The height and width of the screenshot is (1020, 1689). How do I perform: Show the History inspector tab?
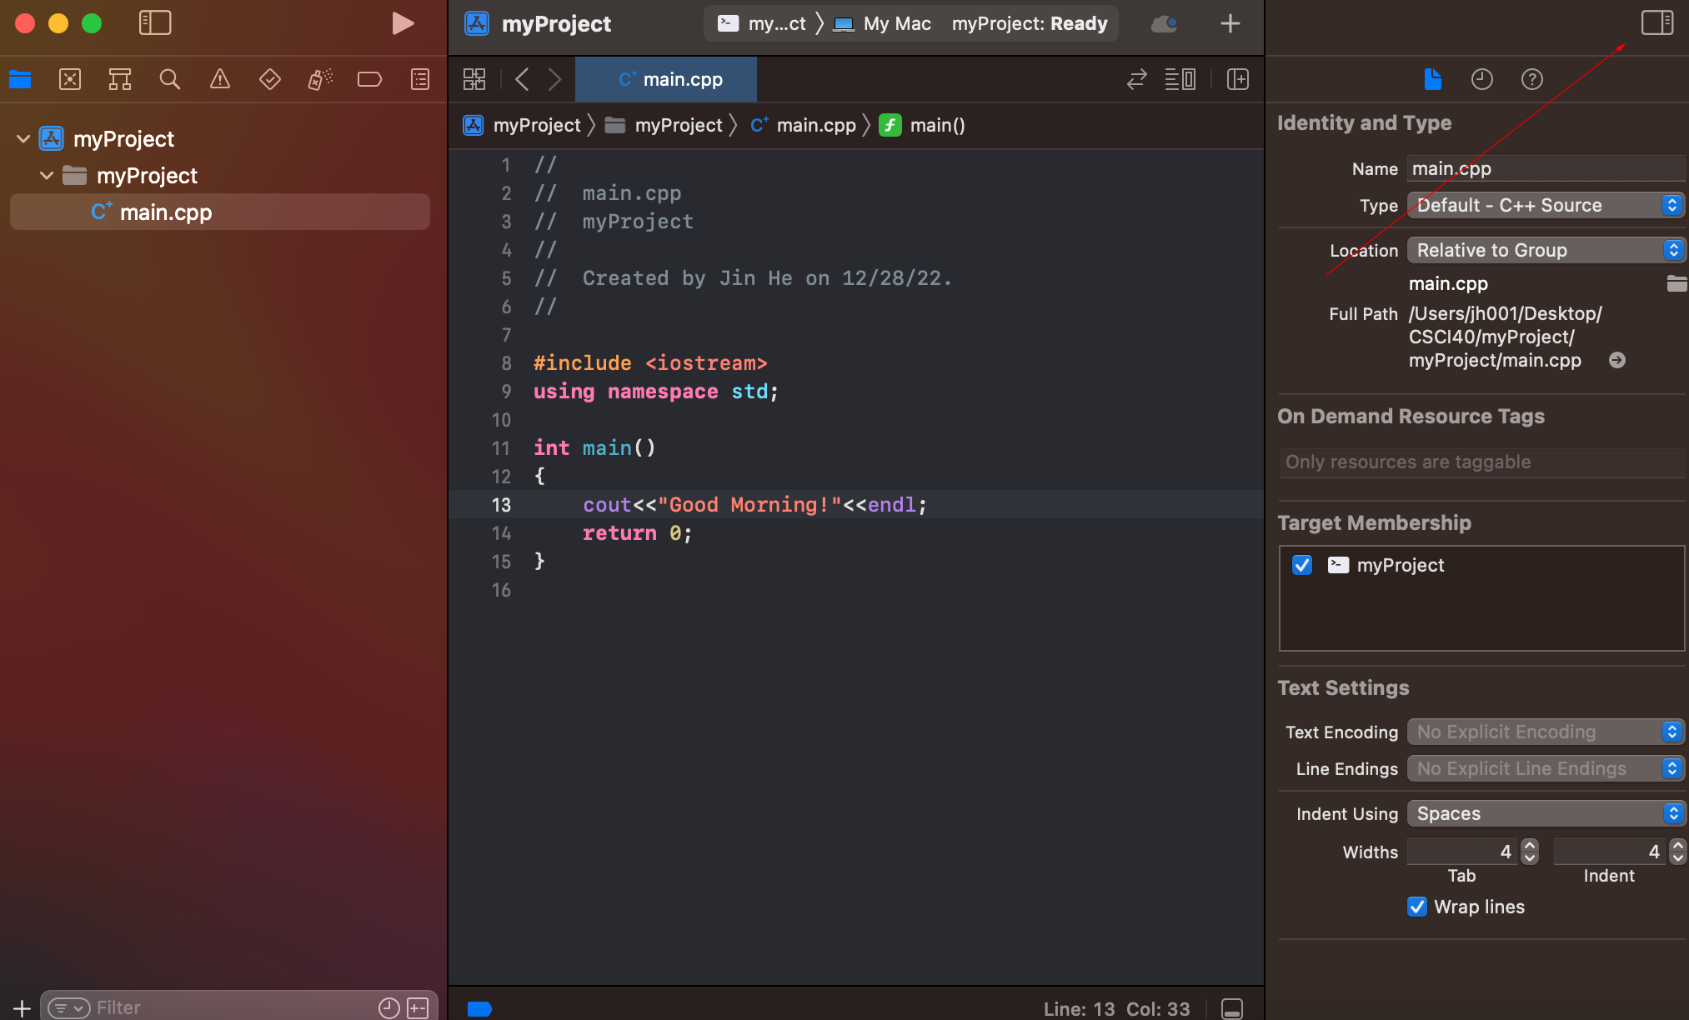pyautogui.click(x=1482, y=79)
